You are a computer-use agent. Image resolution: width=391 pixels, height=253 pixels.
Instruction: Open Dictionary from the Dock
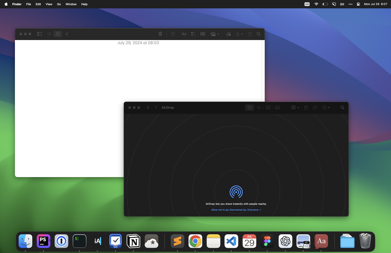[321, 241]
